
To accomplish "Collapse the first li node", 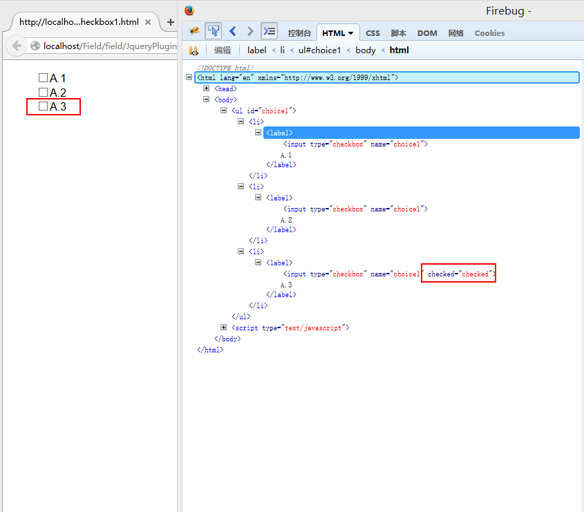I will 241,122.
